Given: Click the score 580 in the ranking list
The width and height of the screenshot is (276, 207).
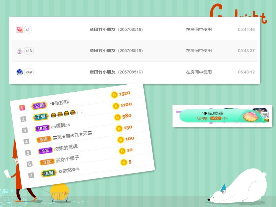Looking at the screenshot, I should pyautogui.click(x=127, y=116).
